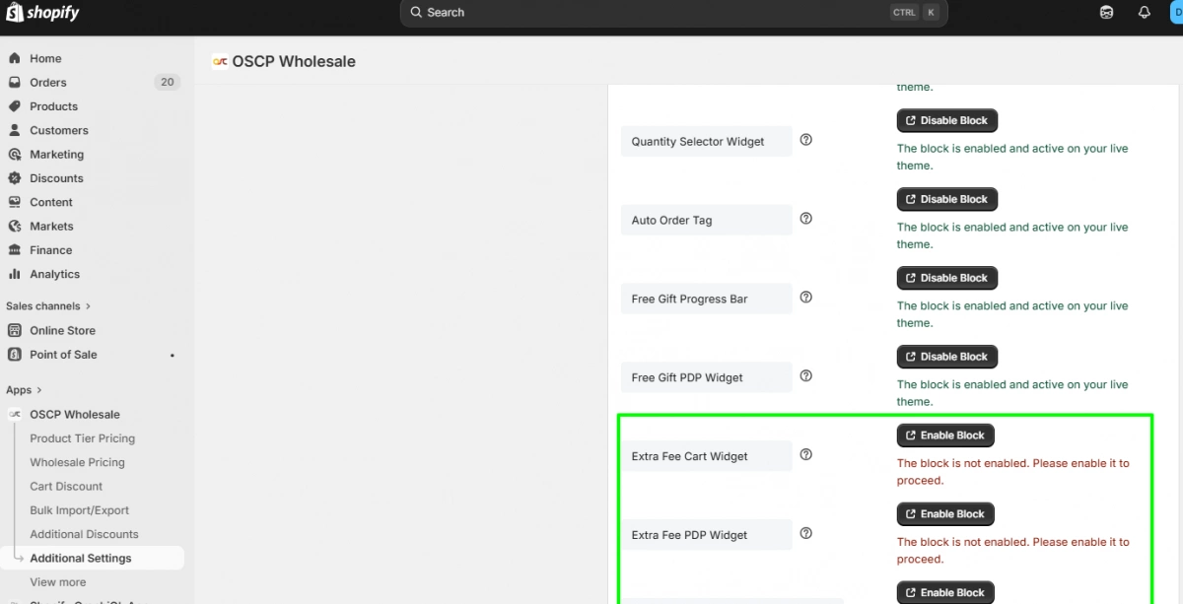Click the Content icon

(x=15, y=202)
